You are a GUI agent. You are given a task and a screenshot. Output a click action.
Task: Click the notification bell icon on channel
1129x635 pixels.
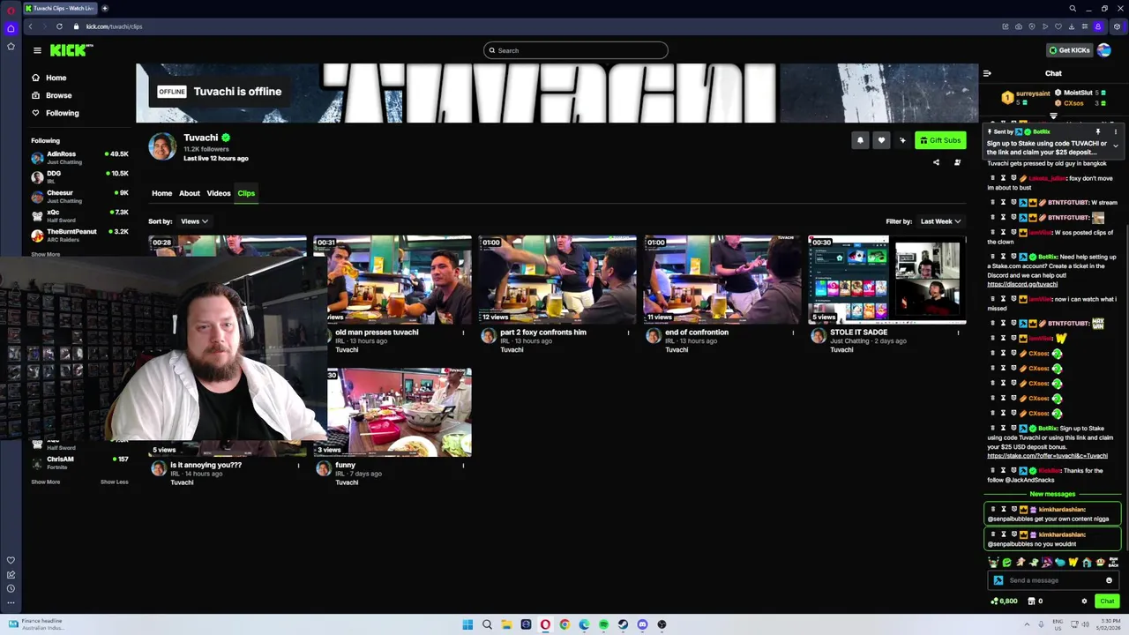860,140
